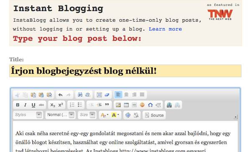Insert a horizontal line
The height and width of the screenshot is (152, 251).
pyautogui.click(x=134, y=105)
